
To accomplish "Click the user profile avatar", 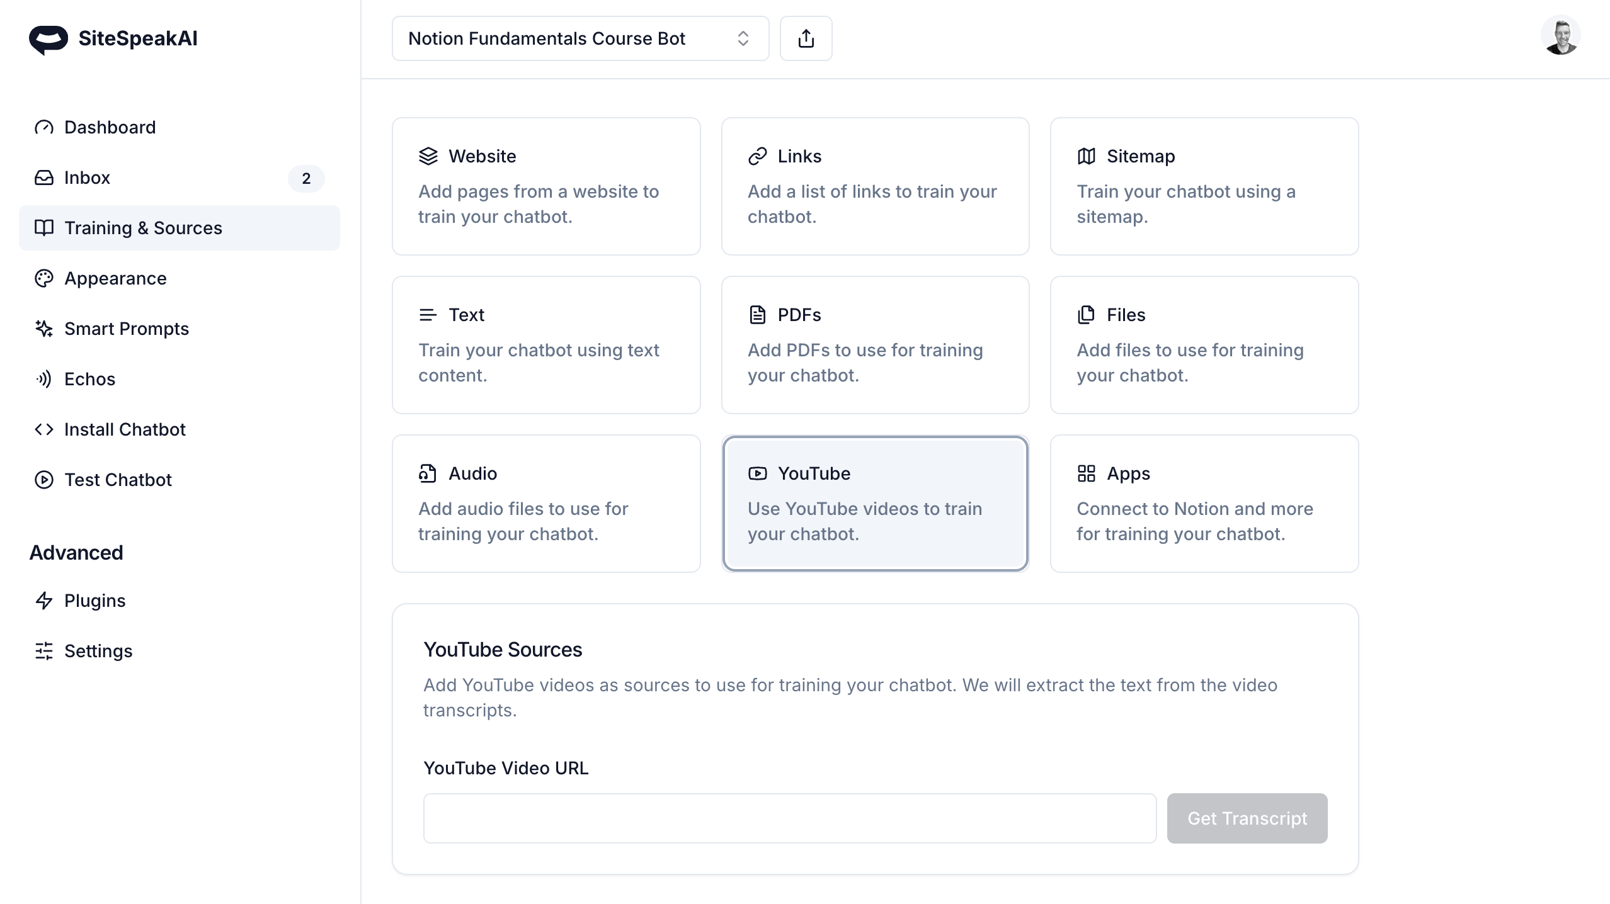I will pos(1560,36).
